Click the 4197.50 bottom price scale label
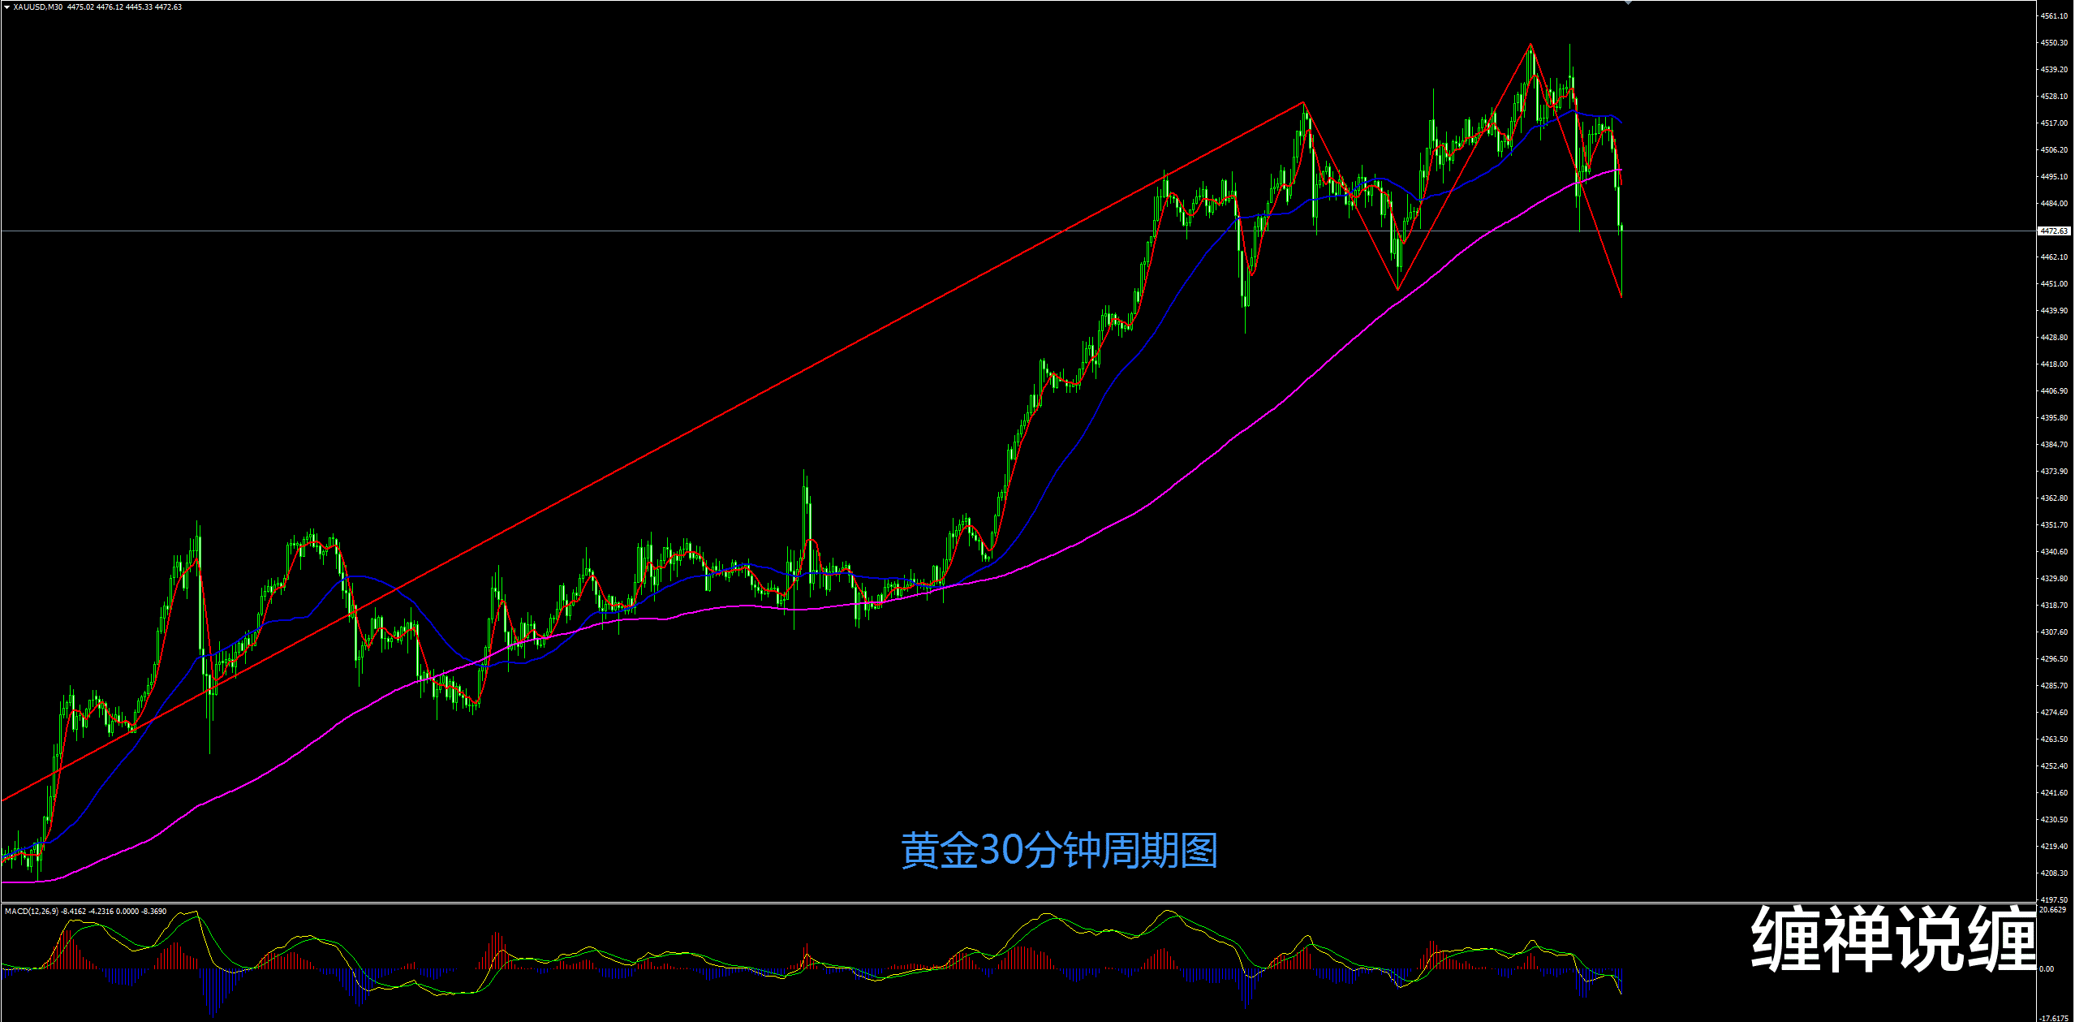The height and width of the screenshot is (1022, 2075). (2054, 900)
